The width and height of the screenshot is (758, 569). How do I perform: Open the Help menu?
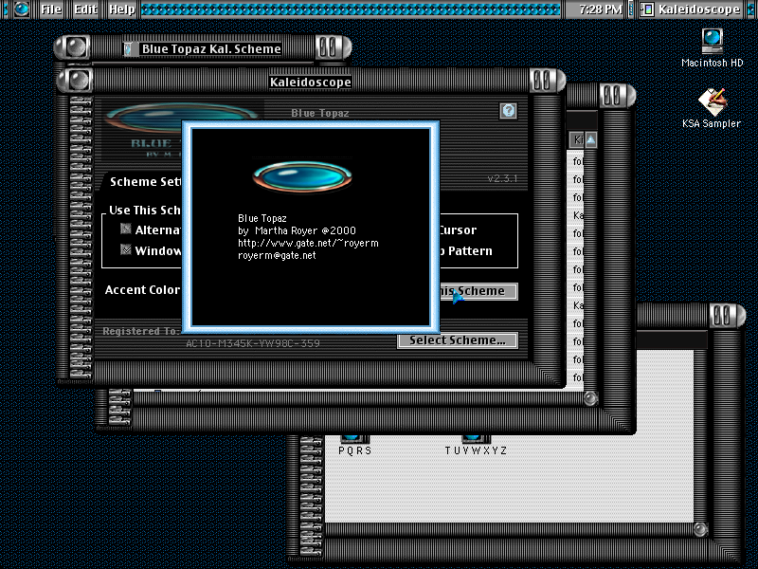122,9
